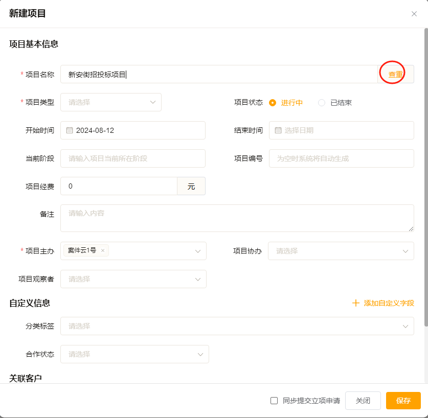Open the 项目观察者 dropdown list
428x418 pixels.
tap(133, 279)
